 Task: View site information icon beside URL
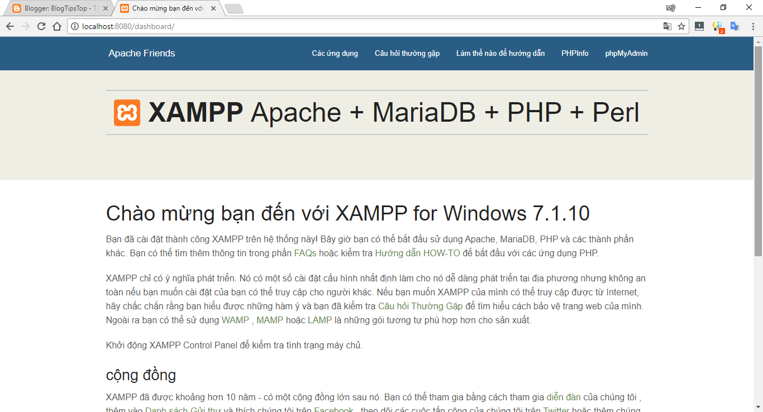(75, 26)
